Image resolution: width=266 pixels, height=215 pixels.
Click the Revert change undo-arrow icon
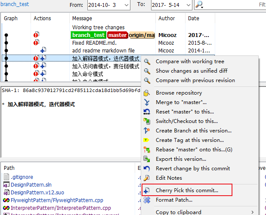(147, 169)
